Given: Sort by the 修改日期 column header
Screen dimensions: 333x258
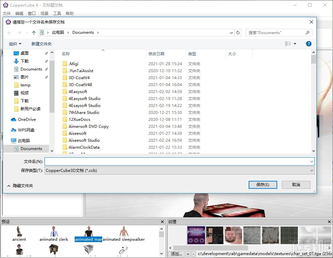Looking at the screenshot, I should 156,54.
